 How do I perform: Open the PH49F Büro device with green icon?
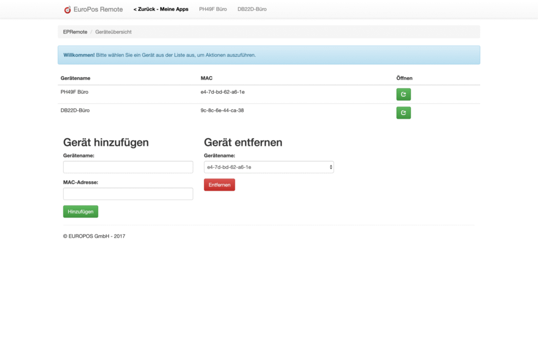pos(403,95)
